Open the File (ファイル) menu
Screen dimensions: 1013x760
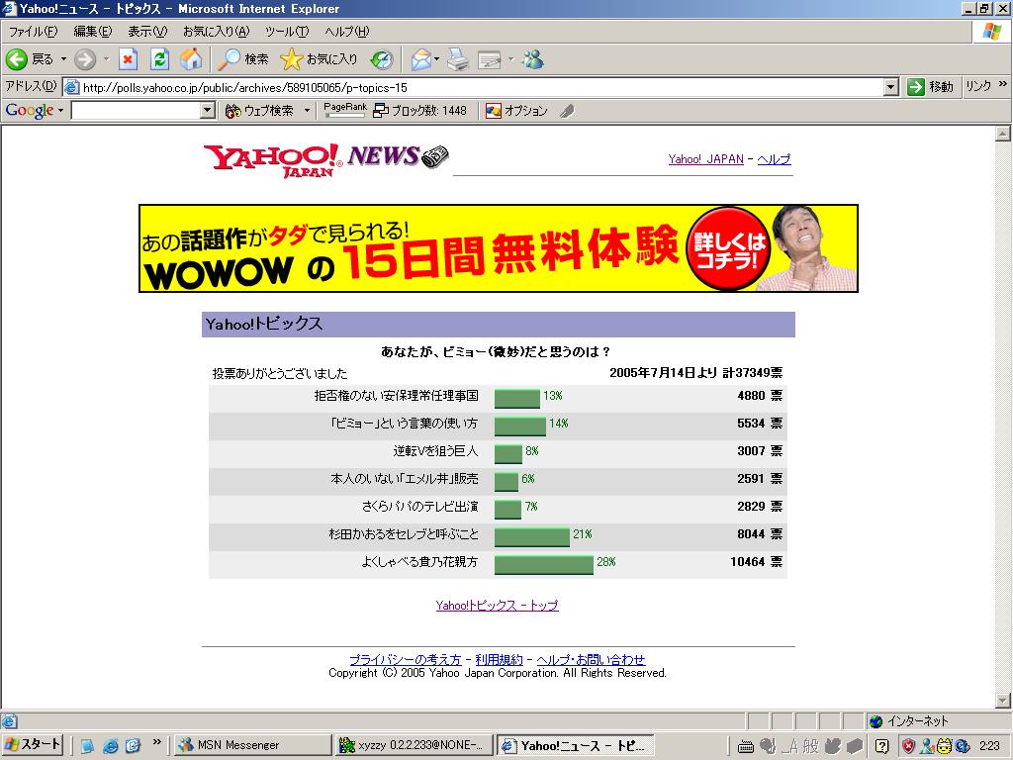(x=33, y=31)
